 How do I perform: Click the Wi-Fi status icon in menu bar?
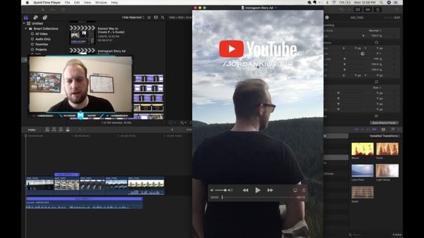pyautogui.click(x=334, y=3)
